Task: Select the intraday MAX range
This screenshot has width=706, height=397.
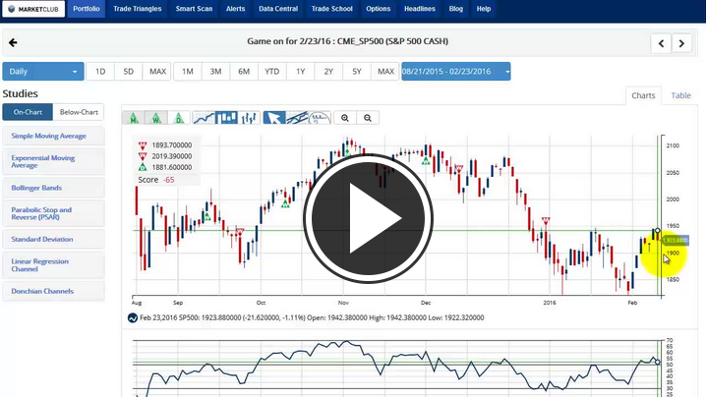Action: pos(157,71)
